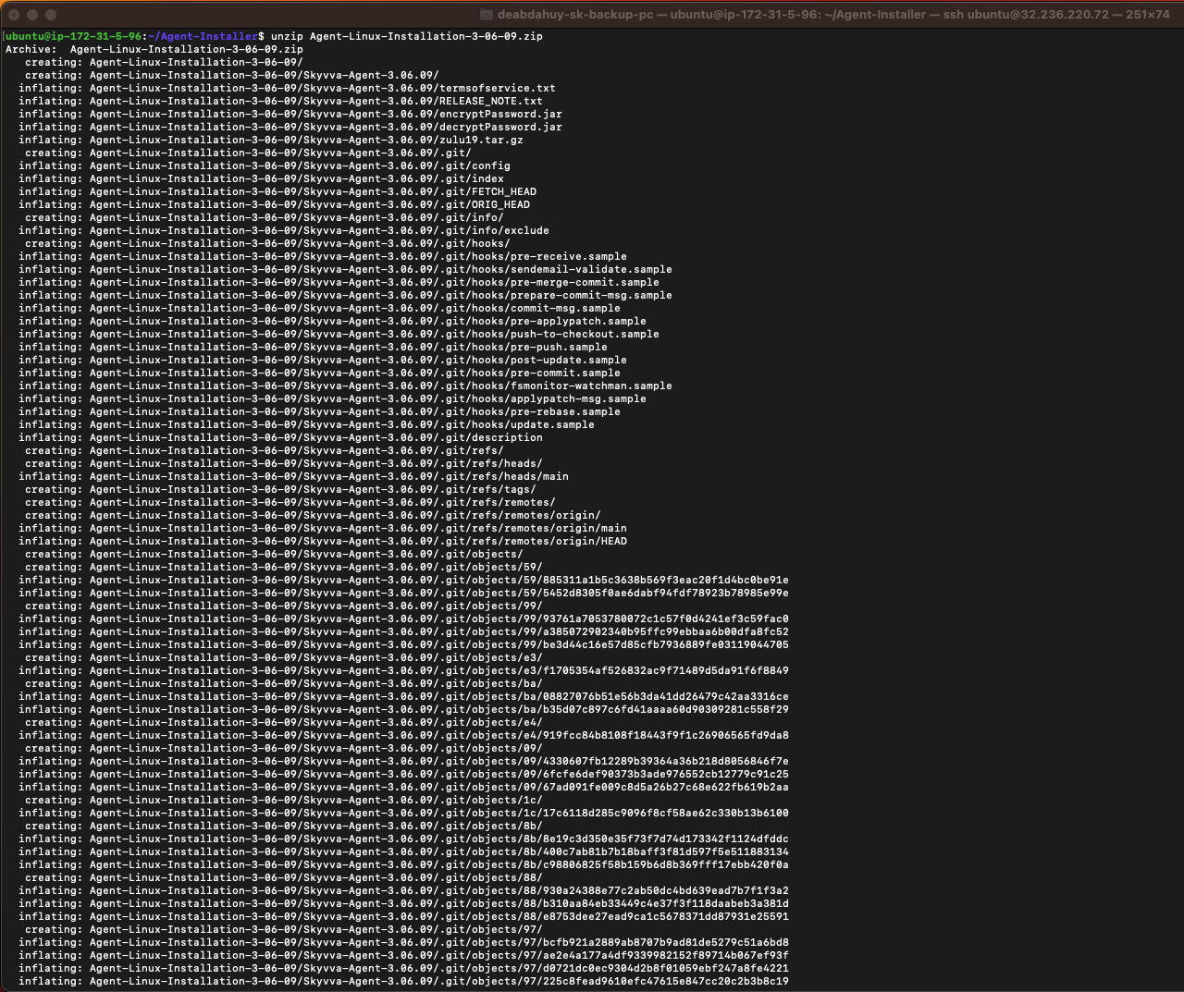Click the window title 'deabdahuy-sk-backup-pc'
This screenshot has height=992, width=1184.
tap(574, 15)
